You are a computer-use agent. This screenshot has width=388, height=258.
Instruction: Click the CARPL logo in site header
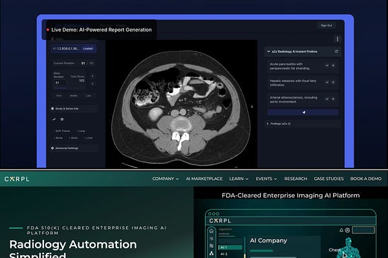[x=17, y=179]
